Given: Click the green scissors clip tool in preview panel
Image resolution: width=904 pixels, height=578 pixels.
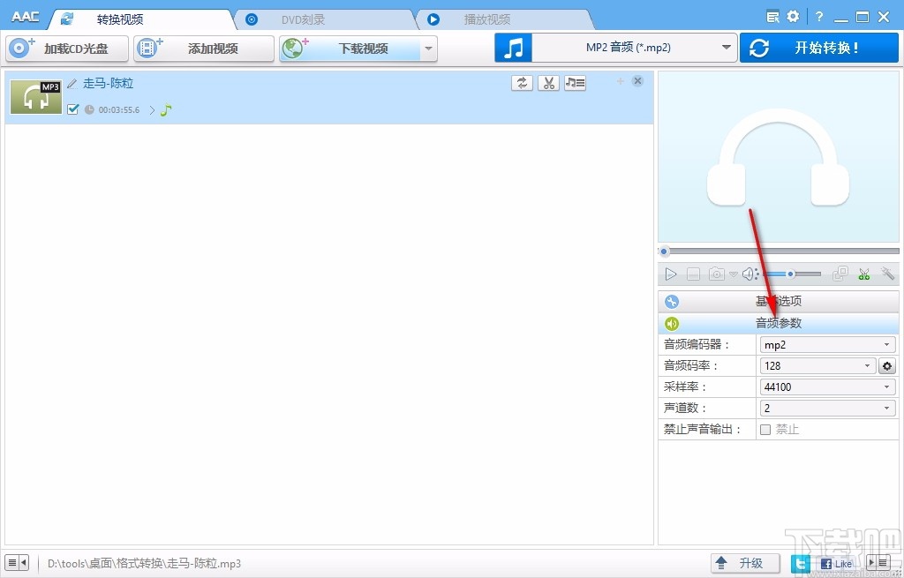Looking at the screenshot, I should [864, 274].
